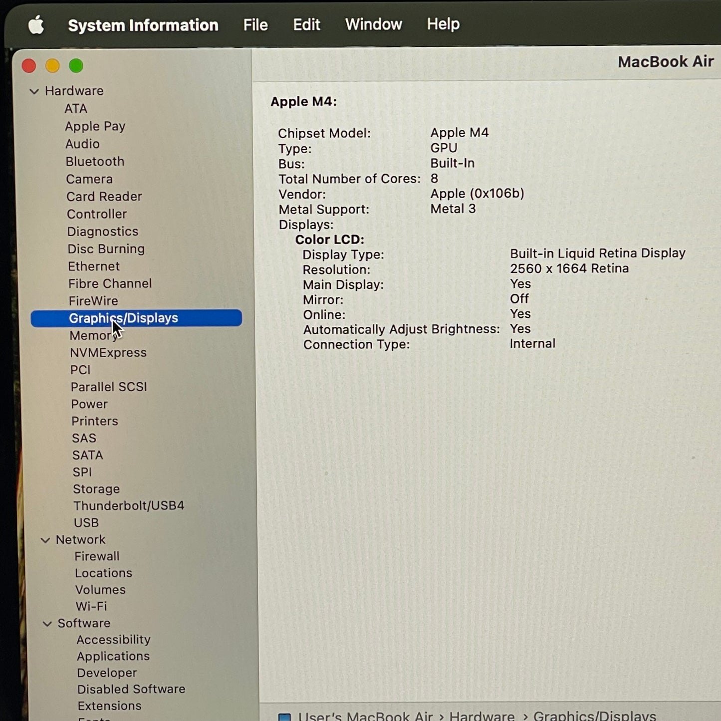This screenshot has width=721, height=721.
Task: Open the System Information menu
Action: coord(143,25)
